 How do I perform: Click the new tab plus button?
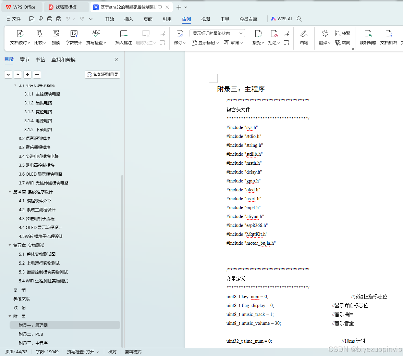179,7
